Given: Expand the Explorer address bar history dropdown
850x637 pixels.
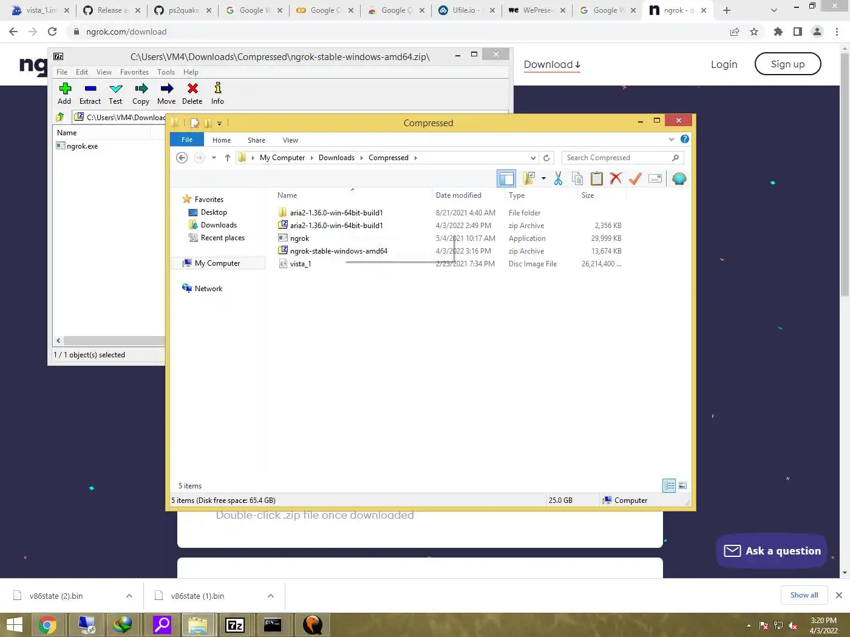Looking at the screenshot, I should (x=533, y=158).
